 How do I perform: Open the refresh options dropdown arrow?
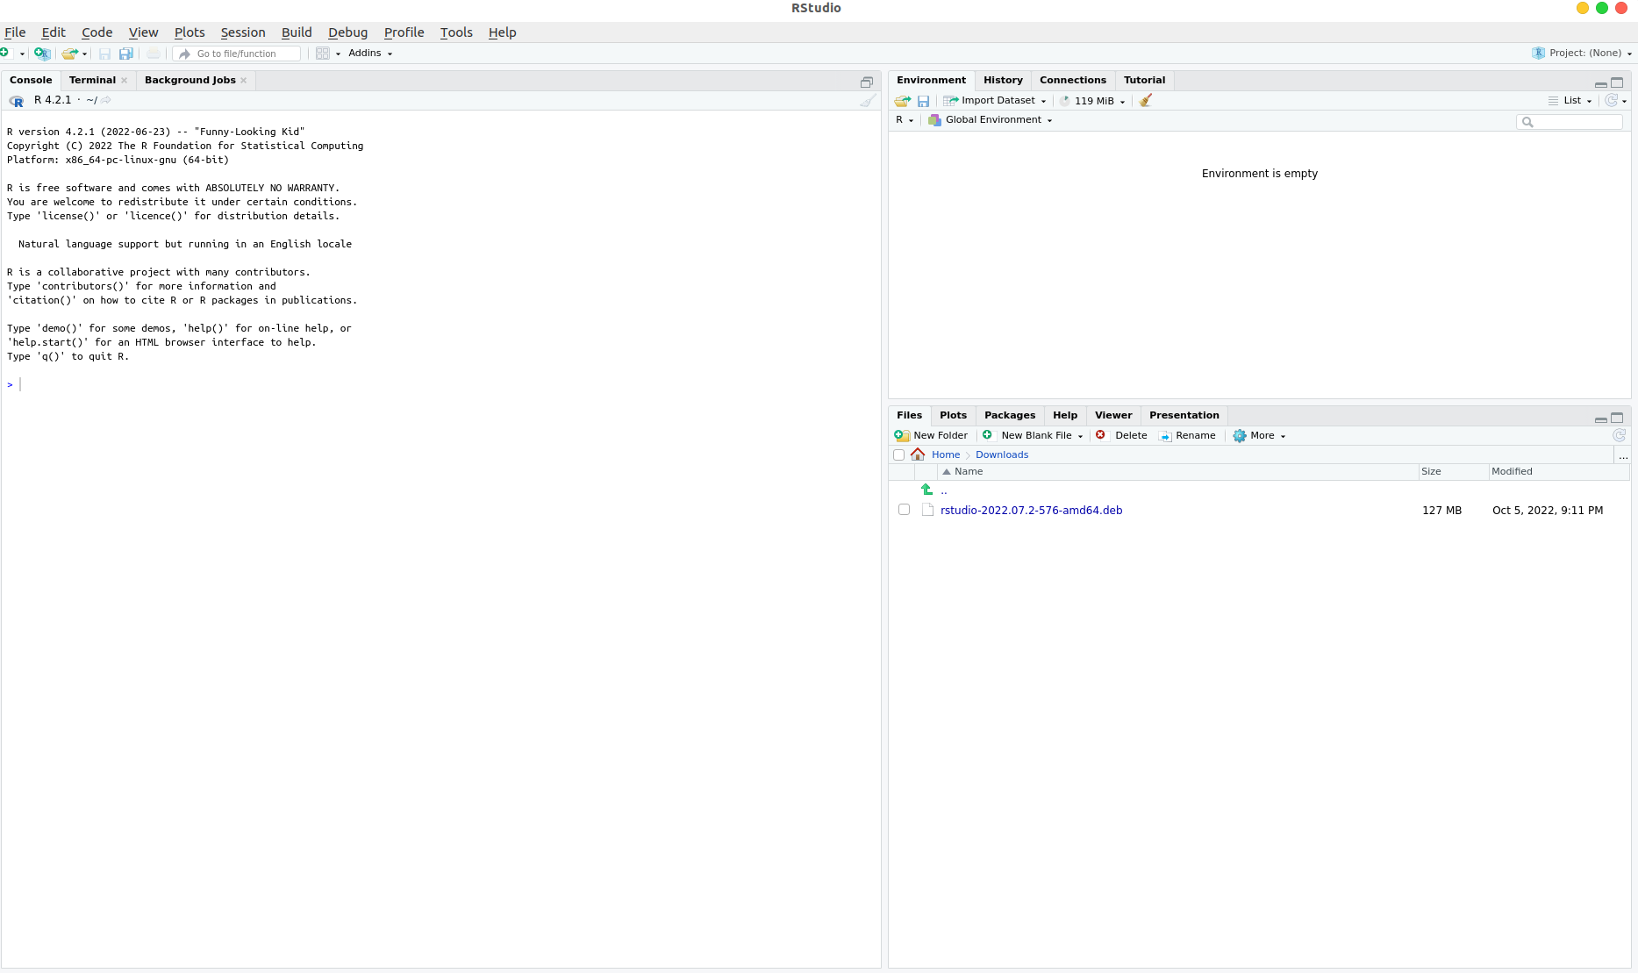click(1625, 102)
